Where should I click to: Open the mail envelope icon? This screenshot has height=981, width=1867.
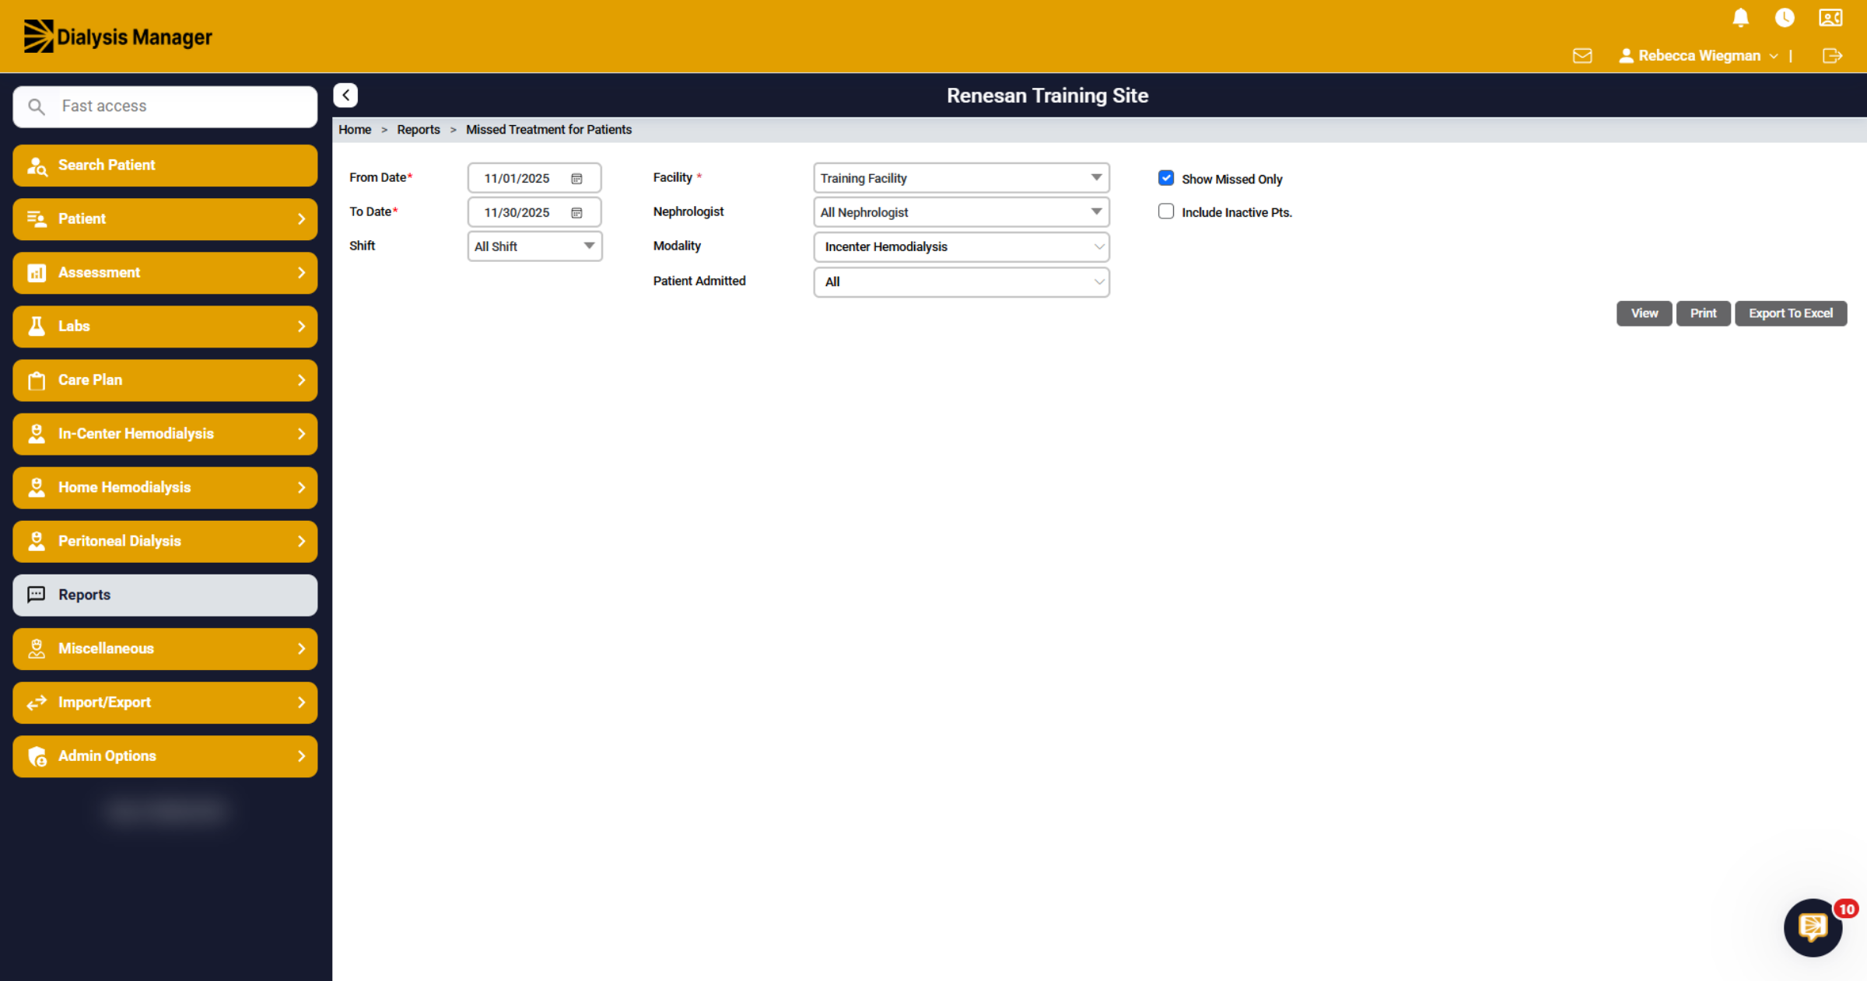coord(1582,56)
